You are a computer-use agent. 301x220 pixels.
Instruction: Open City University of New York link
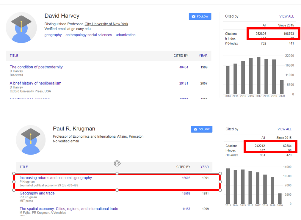[106, 24]
